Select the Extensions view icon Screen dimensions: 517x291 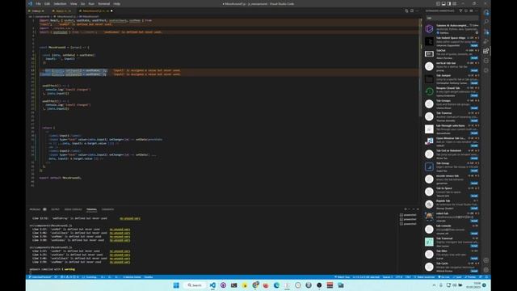tap(486, 51)
